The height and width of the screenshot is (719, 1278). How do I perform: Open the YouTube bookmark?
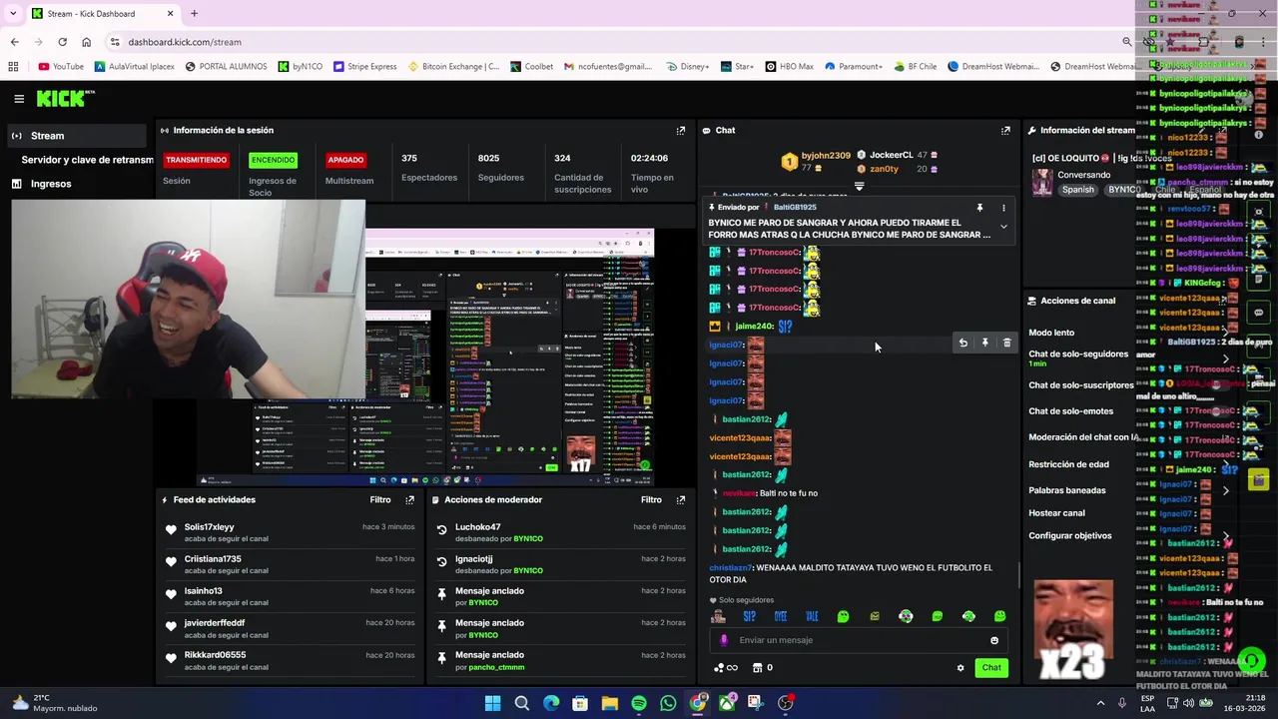(x=60, y=67)
